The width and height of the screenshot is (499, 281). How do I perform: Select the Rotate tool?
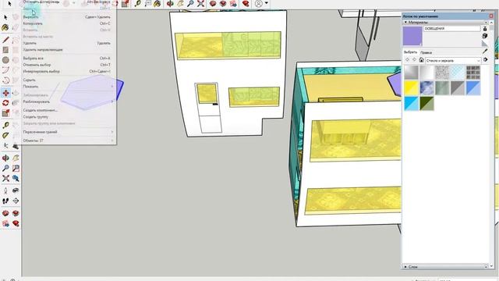pos(5,103)
